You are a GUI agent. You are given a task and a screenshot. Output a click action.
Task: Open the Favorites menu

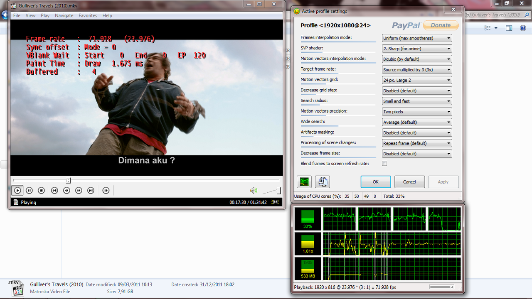tap(88, 15)
